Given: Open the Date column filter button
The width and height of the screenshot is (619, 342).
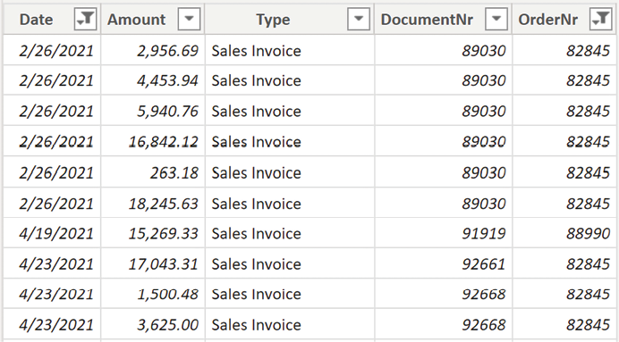Looking at the screenshot, I should click(x=85, y=19).
